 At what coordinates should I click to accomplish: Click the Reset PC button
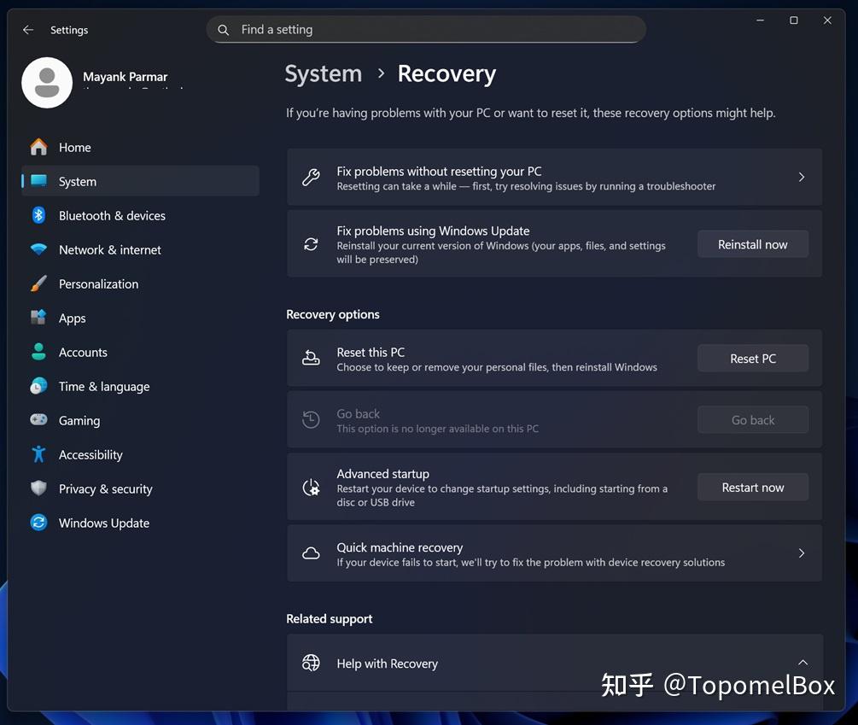752,359
